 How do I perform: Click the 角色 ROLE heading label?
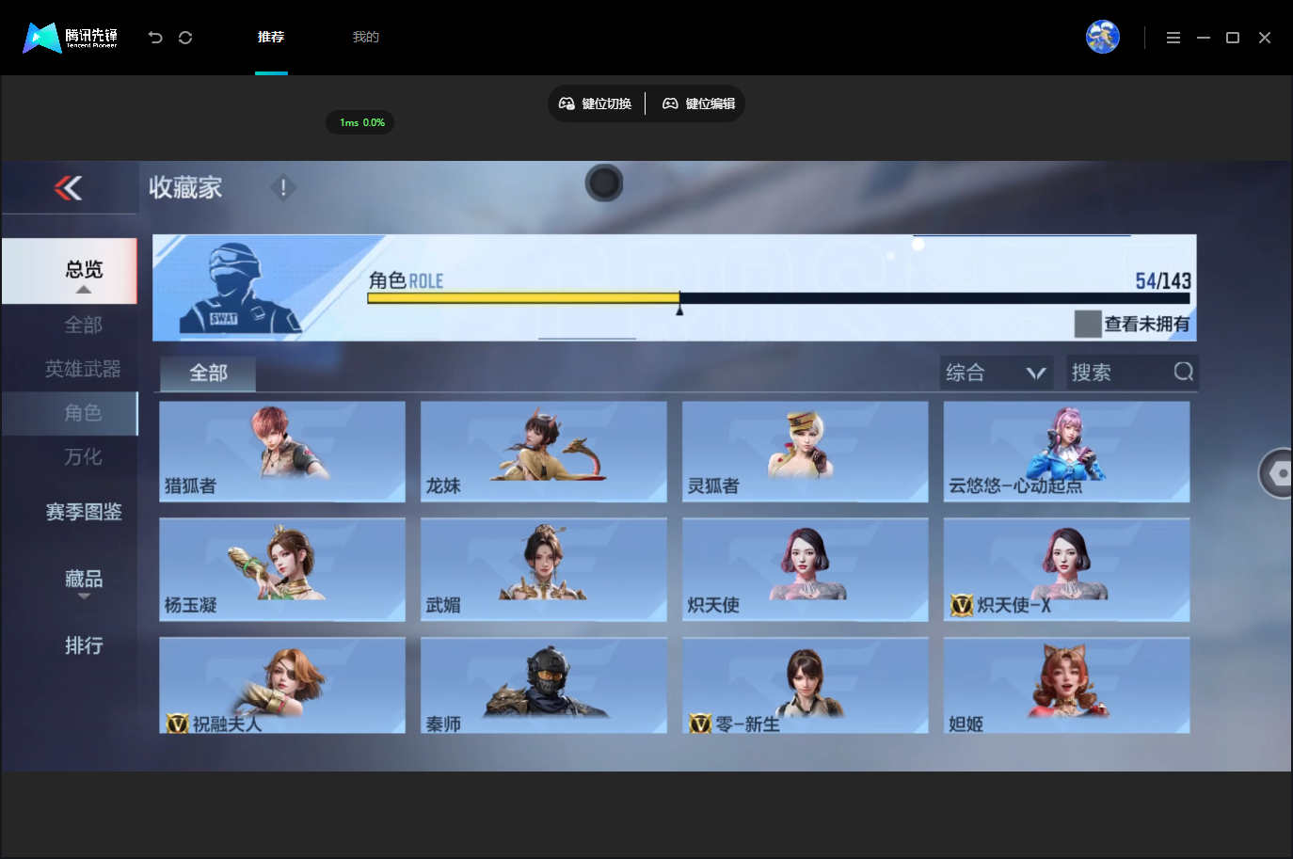tap(406, 280)
